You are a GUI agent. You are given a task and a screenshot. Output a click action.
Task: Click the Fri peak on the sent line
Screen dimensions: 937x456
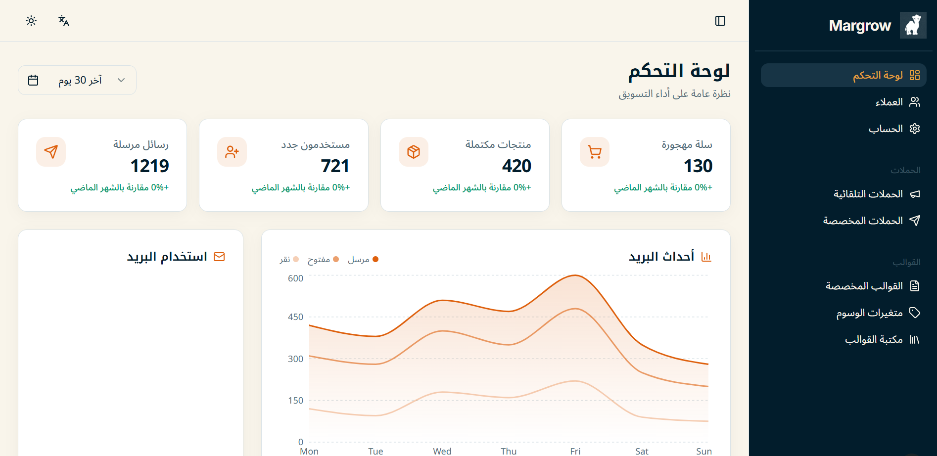575,275
